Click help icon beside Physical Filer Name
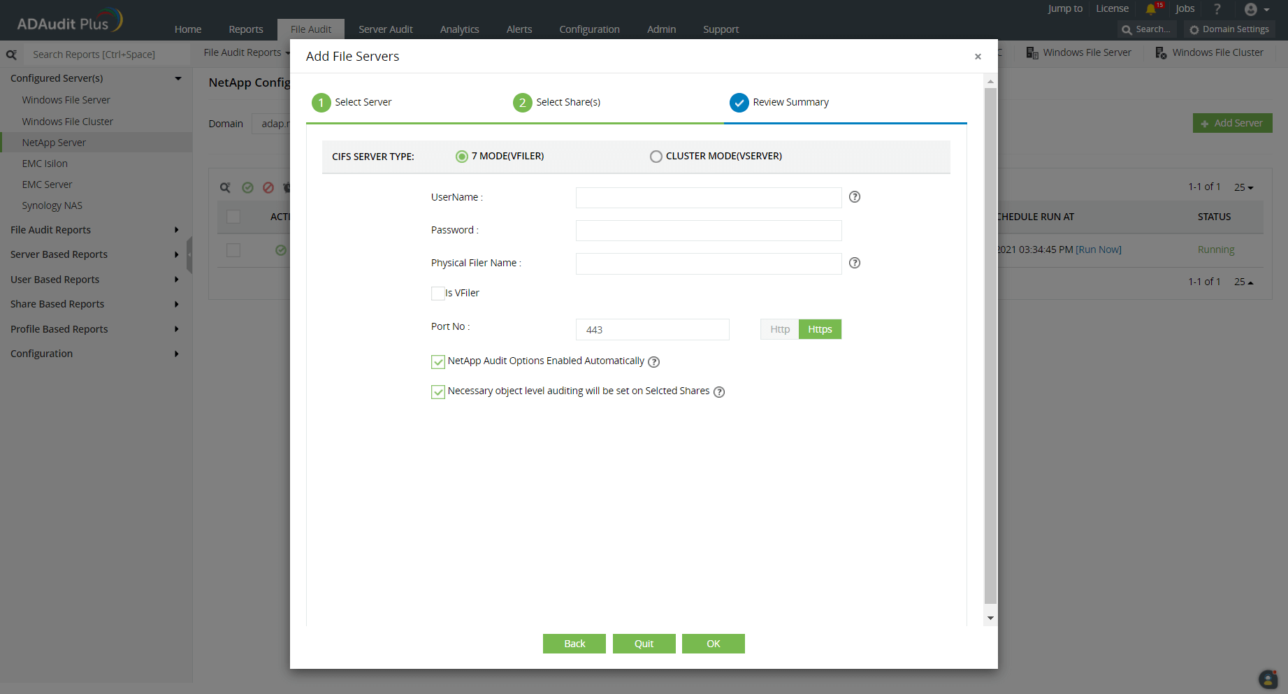 click(854, 263)
